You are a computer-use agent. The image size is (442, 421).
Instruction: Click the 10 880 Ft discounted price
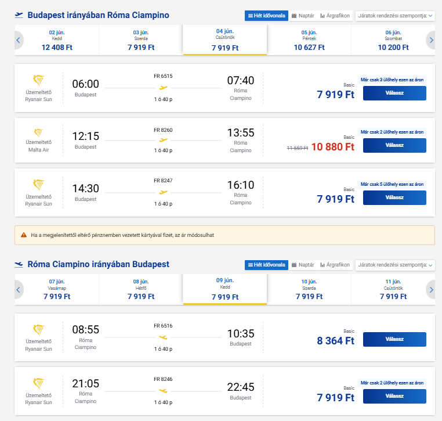[x=332, y=147]
